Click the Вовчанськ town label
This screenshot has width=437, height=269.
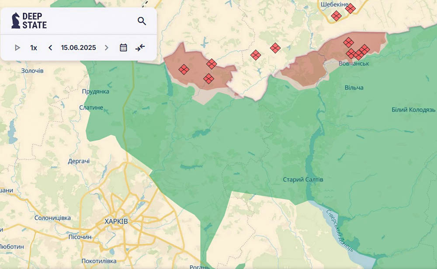tap(354, 64)
